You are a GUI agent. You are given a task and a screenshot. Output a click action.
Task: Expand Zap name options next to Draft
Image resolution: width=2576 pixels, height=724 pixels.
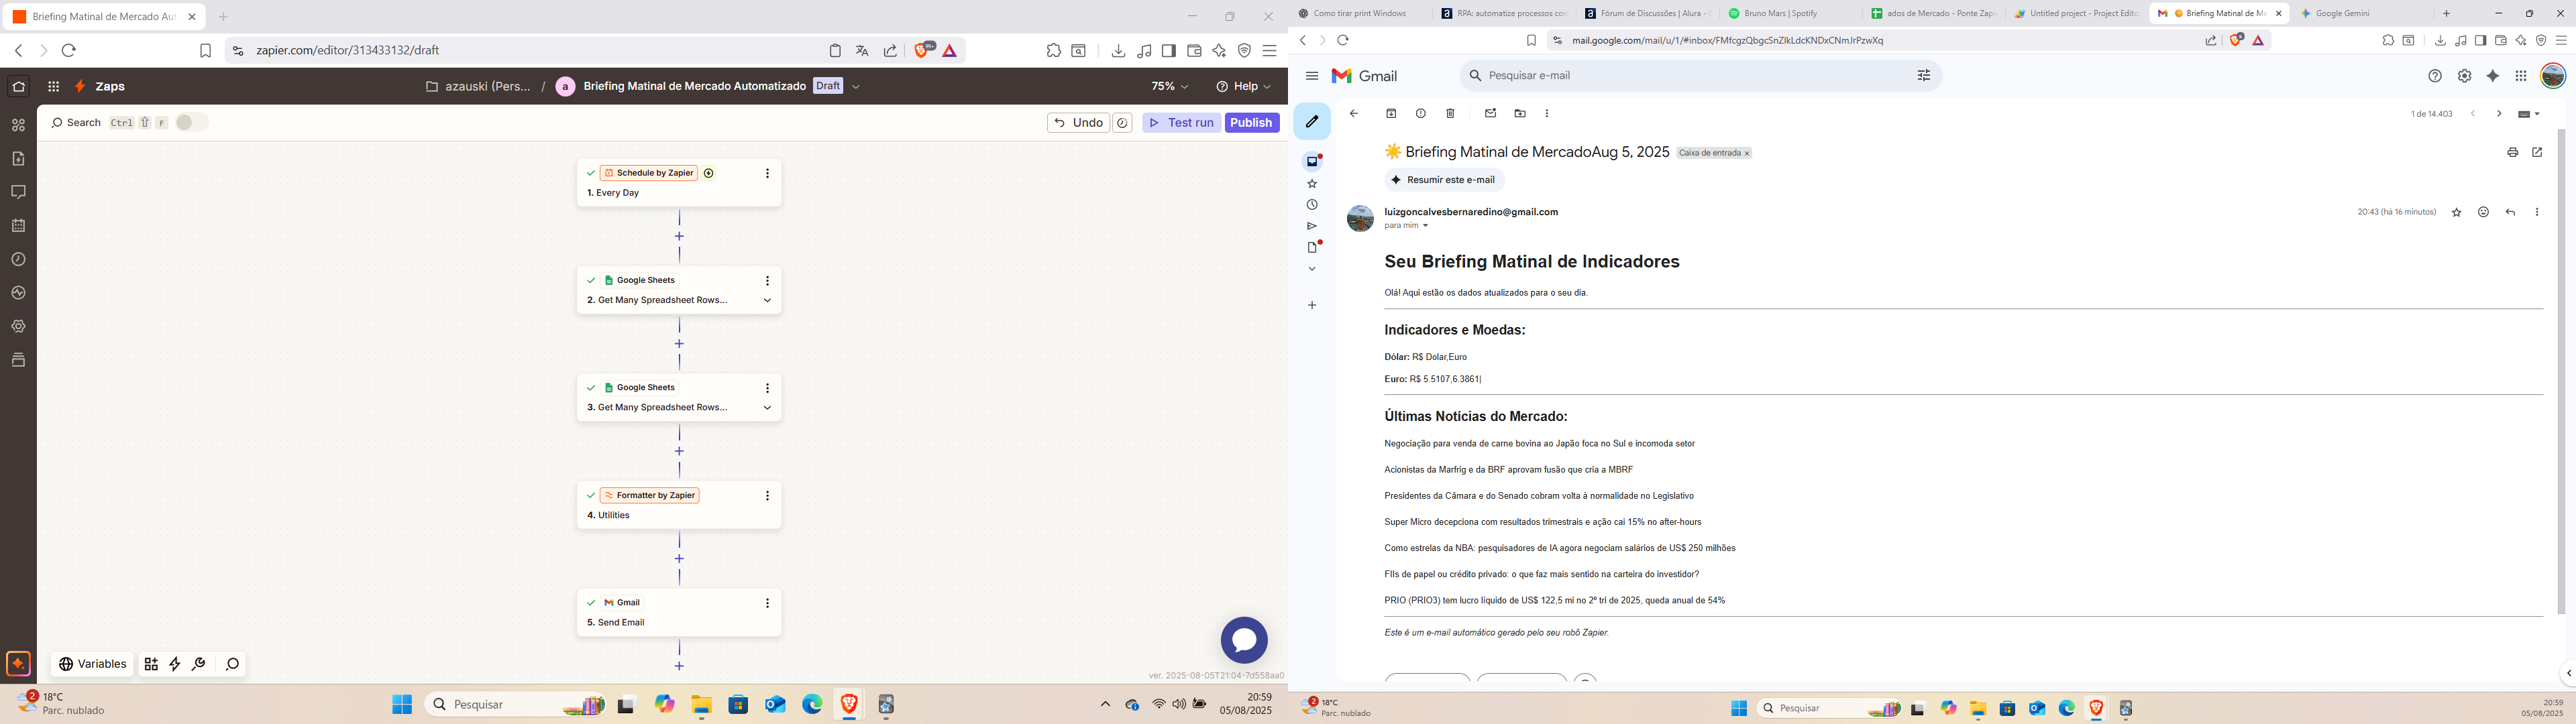tap(856, 86)
